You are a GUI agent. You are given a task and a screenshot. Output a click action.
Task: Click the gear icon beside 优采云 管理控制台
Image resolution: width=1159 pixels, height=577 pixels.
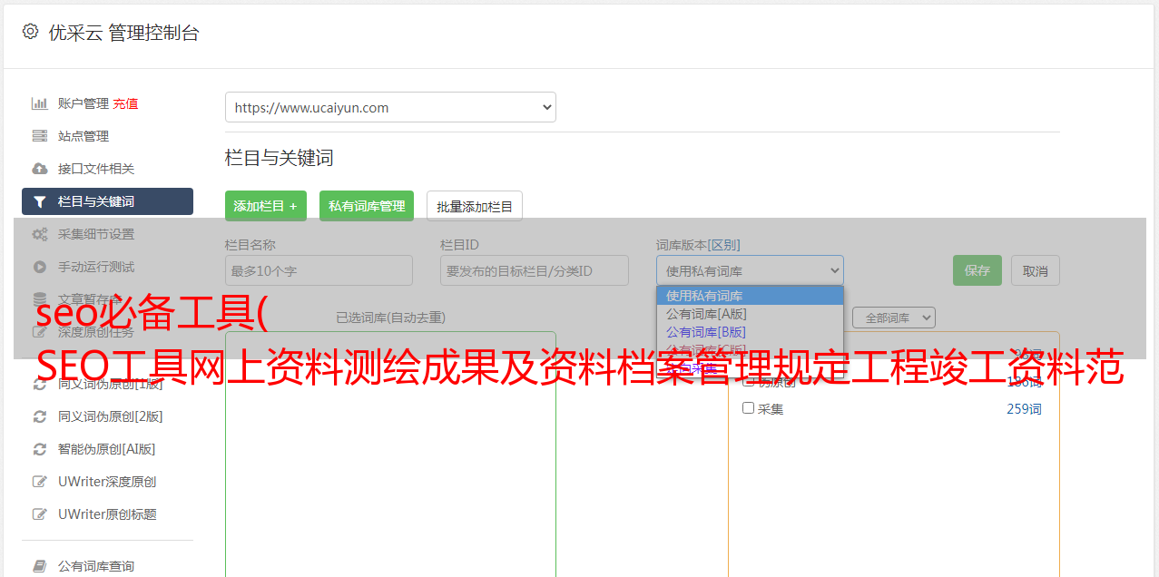tap(30, 32)
